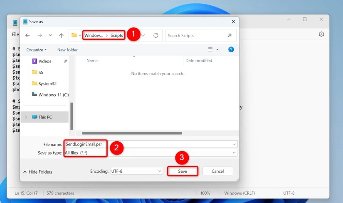Click 100% zoom level in status bar
This screenshot has width=343, height=203.
coord(205,193)
